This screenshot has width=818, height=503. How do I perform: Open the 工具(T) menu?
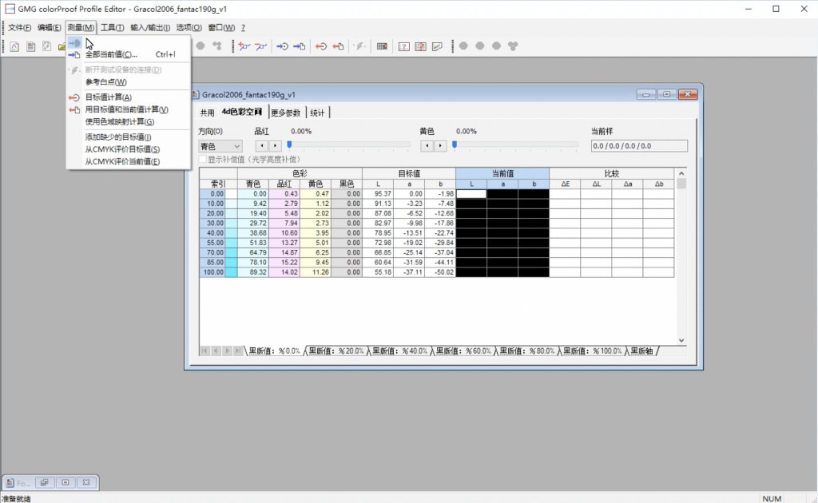point(112,28)
